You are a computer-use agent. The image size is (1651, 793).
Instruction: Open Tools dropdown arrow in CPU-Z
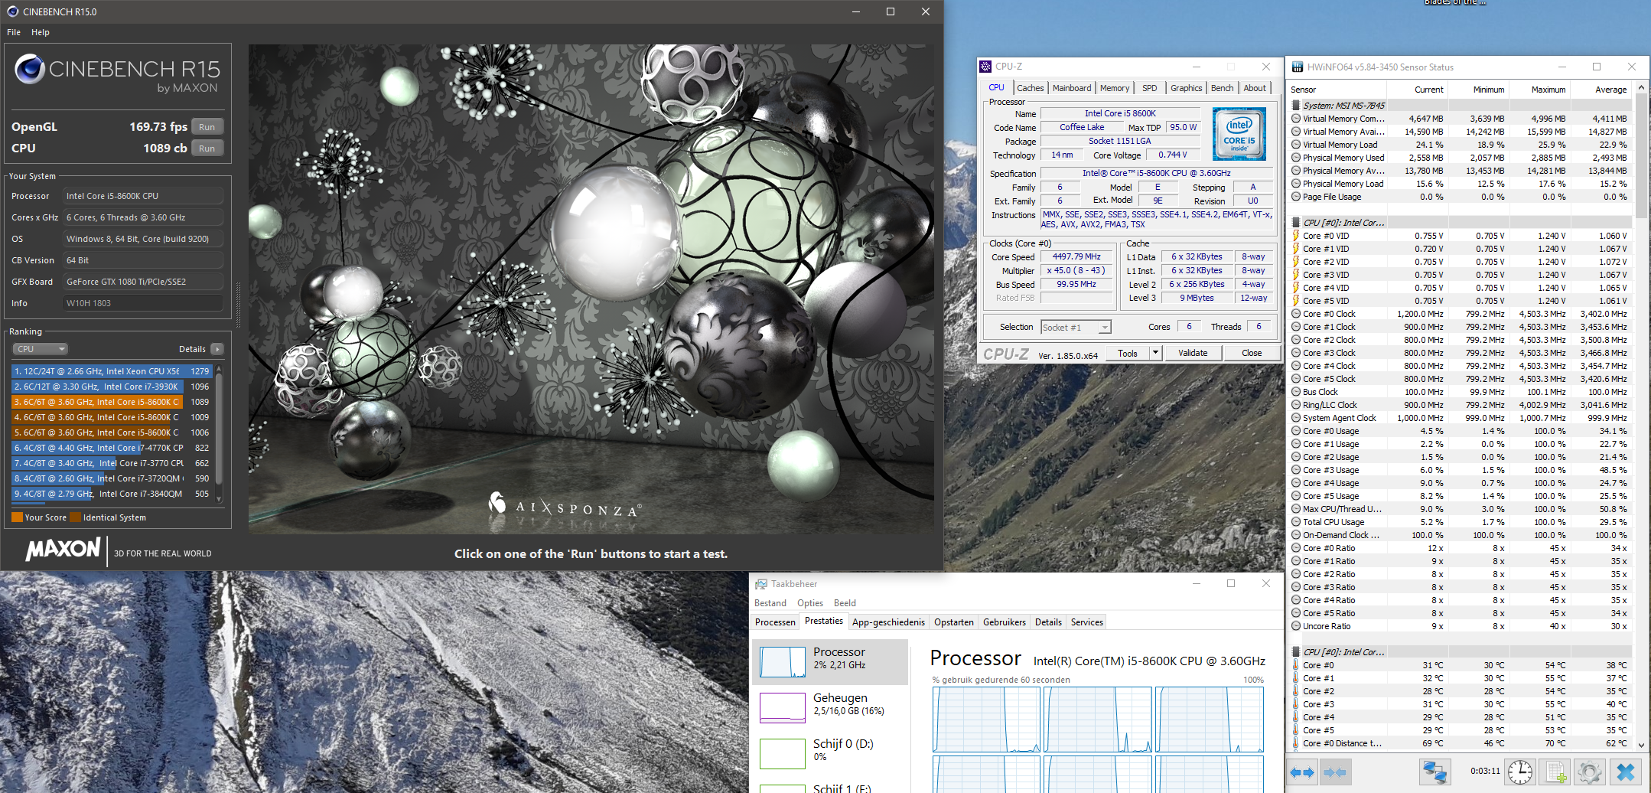(x=1155, y=353)
